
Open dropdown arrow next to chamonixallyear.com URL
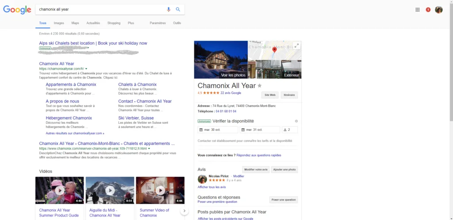(x=86, y=69)
